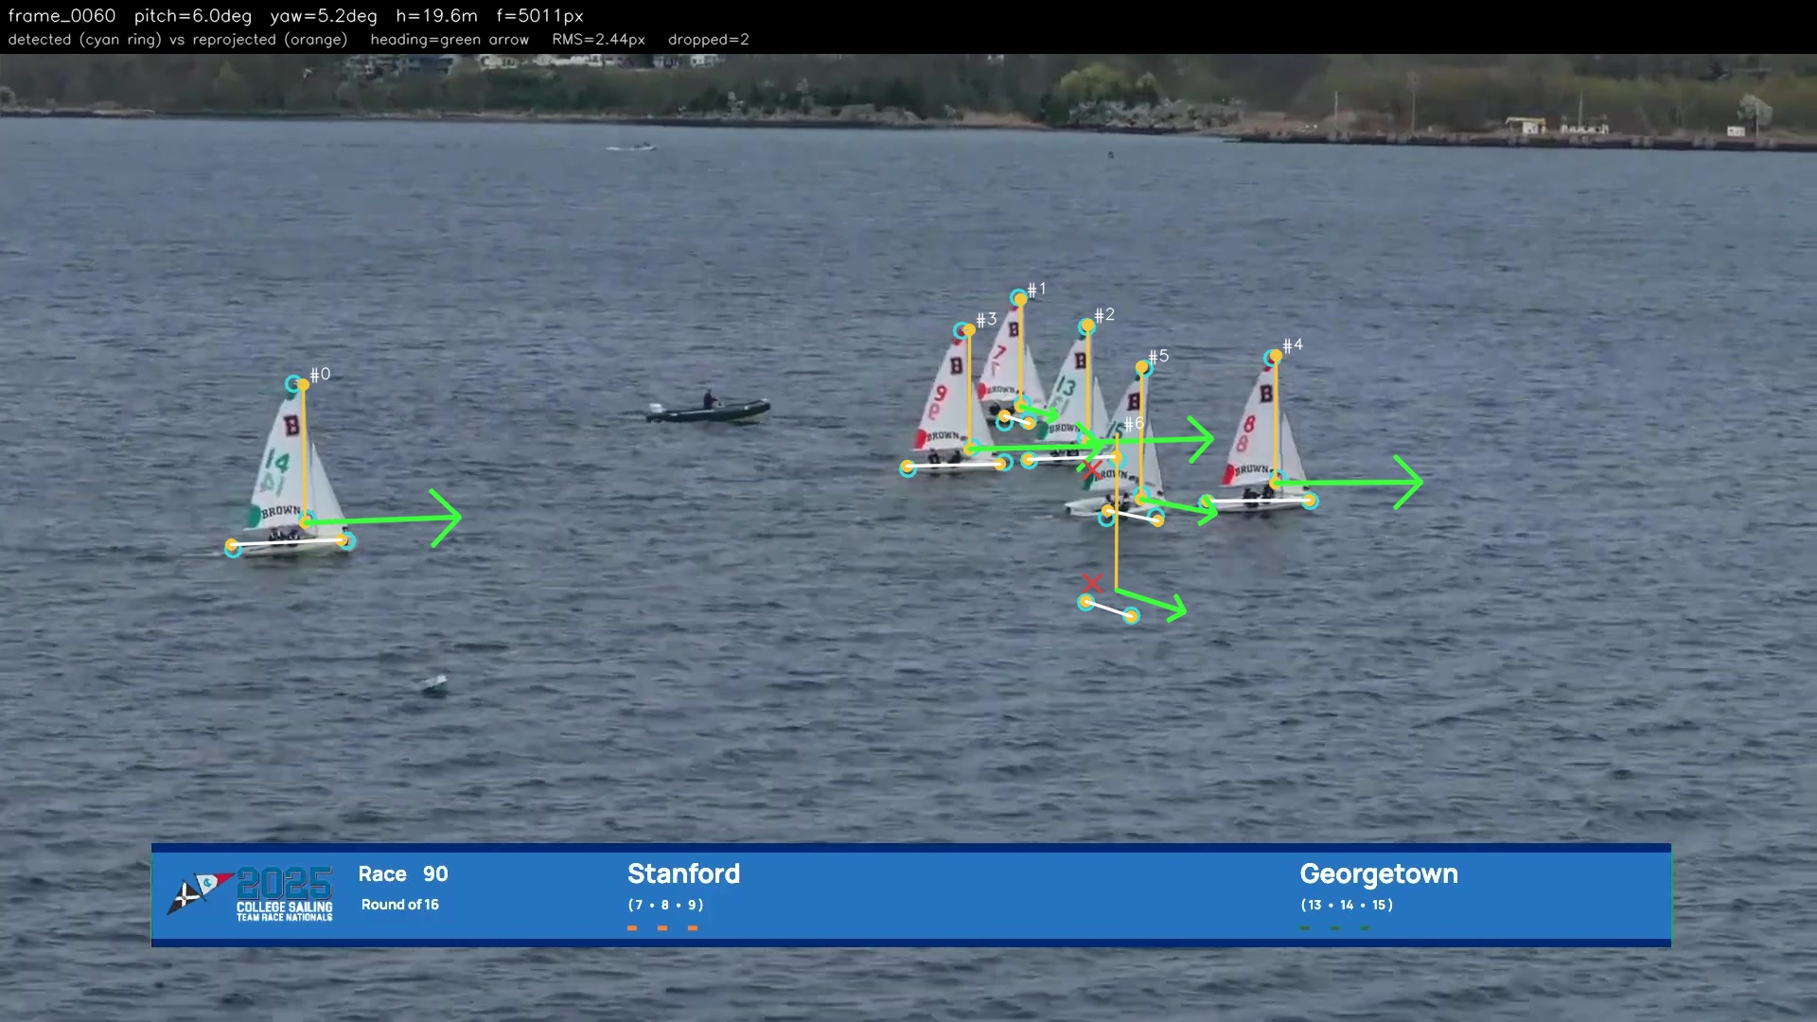Select boat label "#4"
This screenshot has height=1022, width=1817.
tap(1293, 345)
